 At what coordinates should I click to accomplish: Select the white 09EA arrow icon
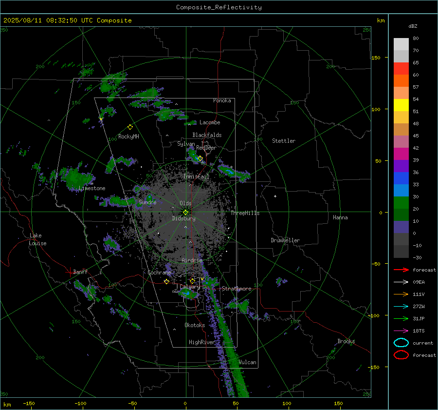coord(401,282)
